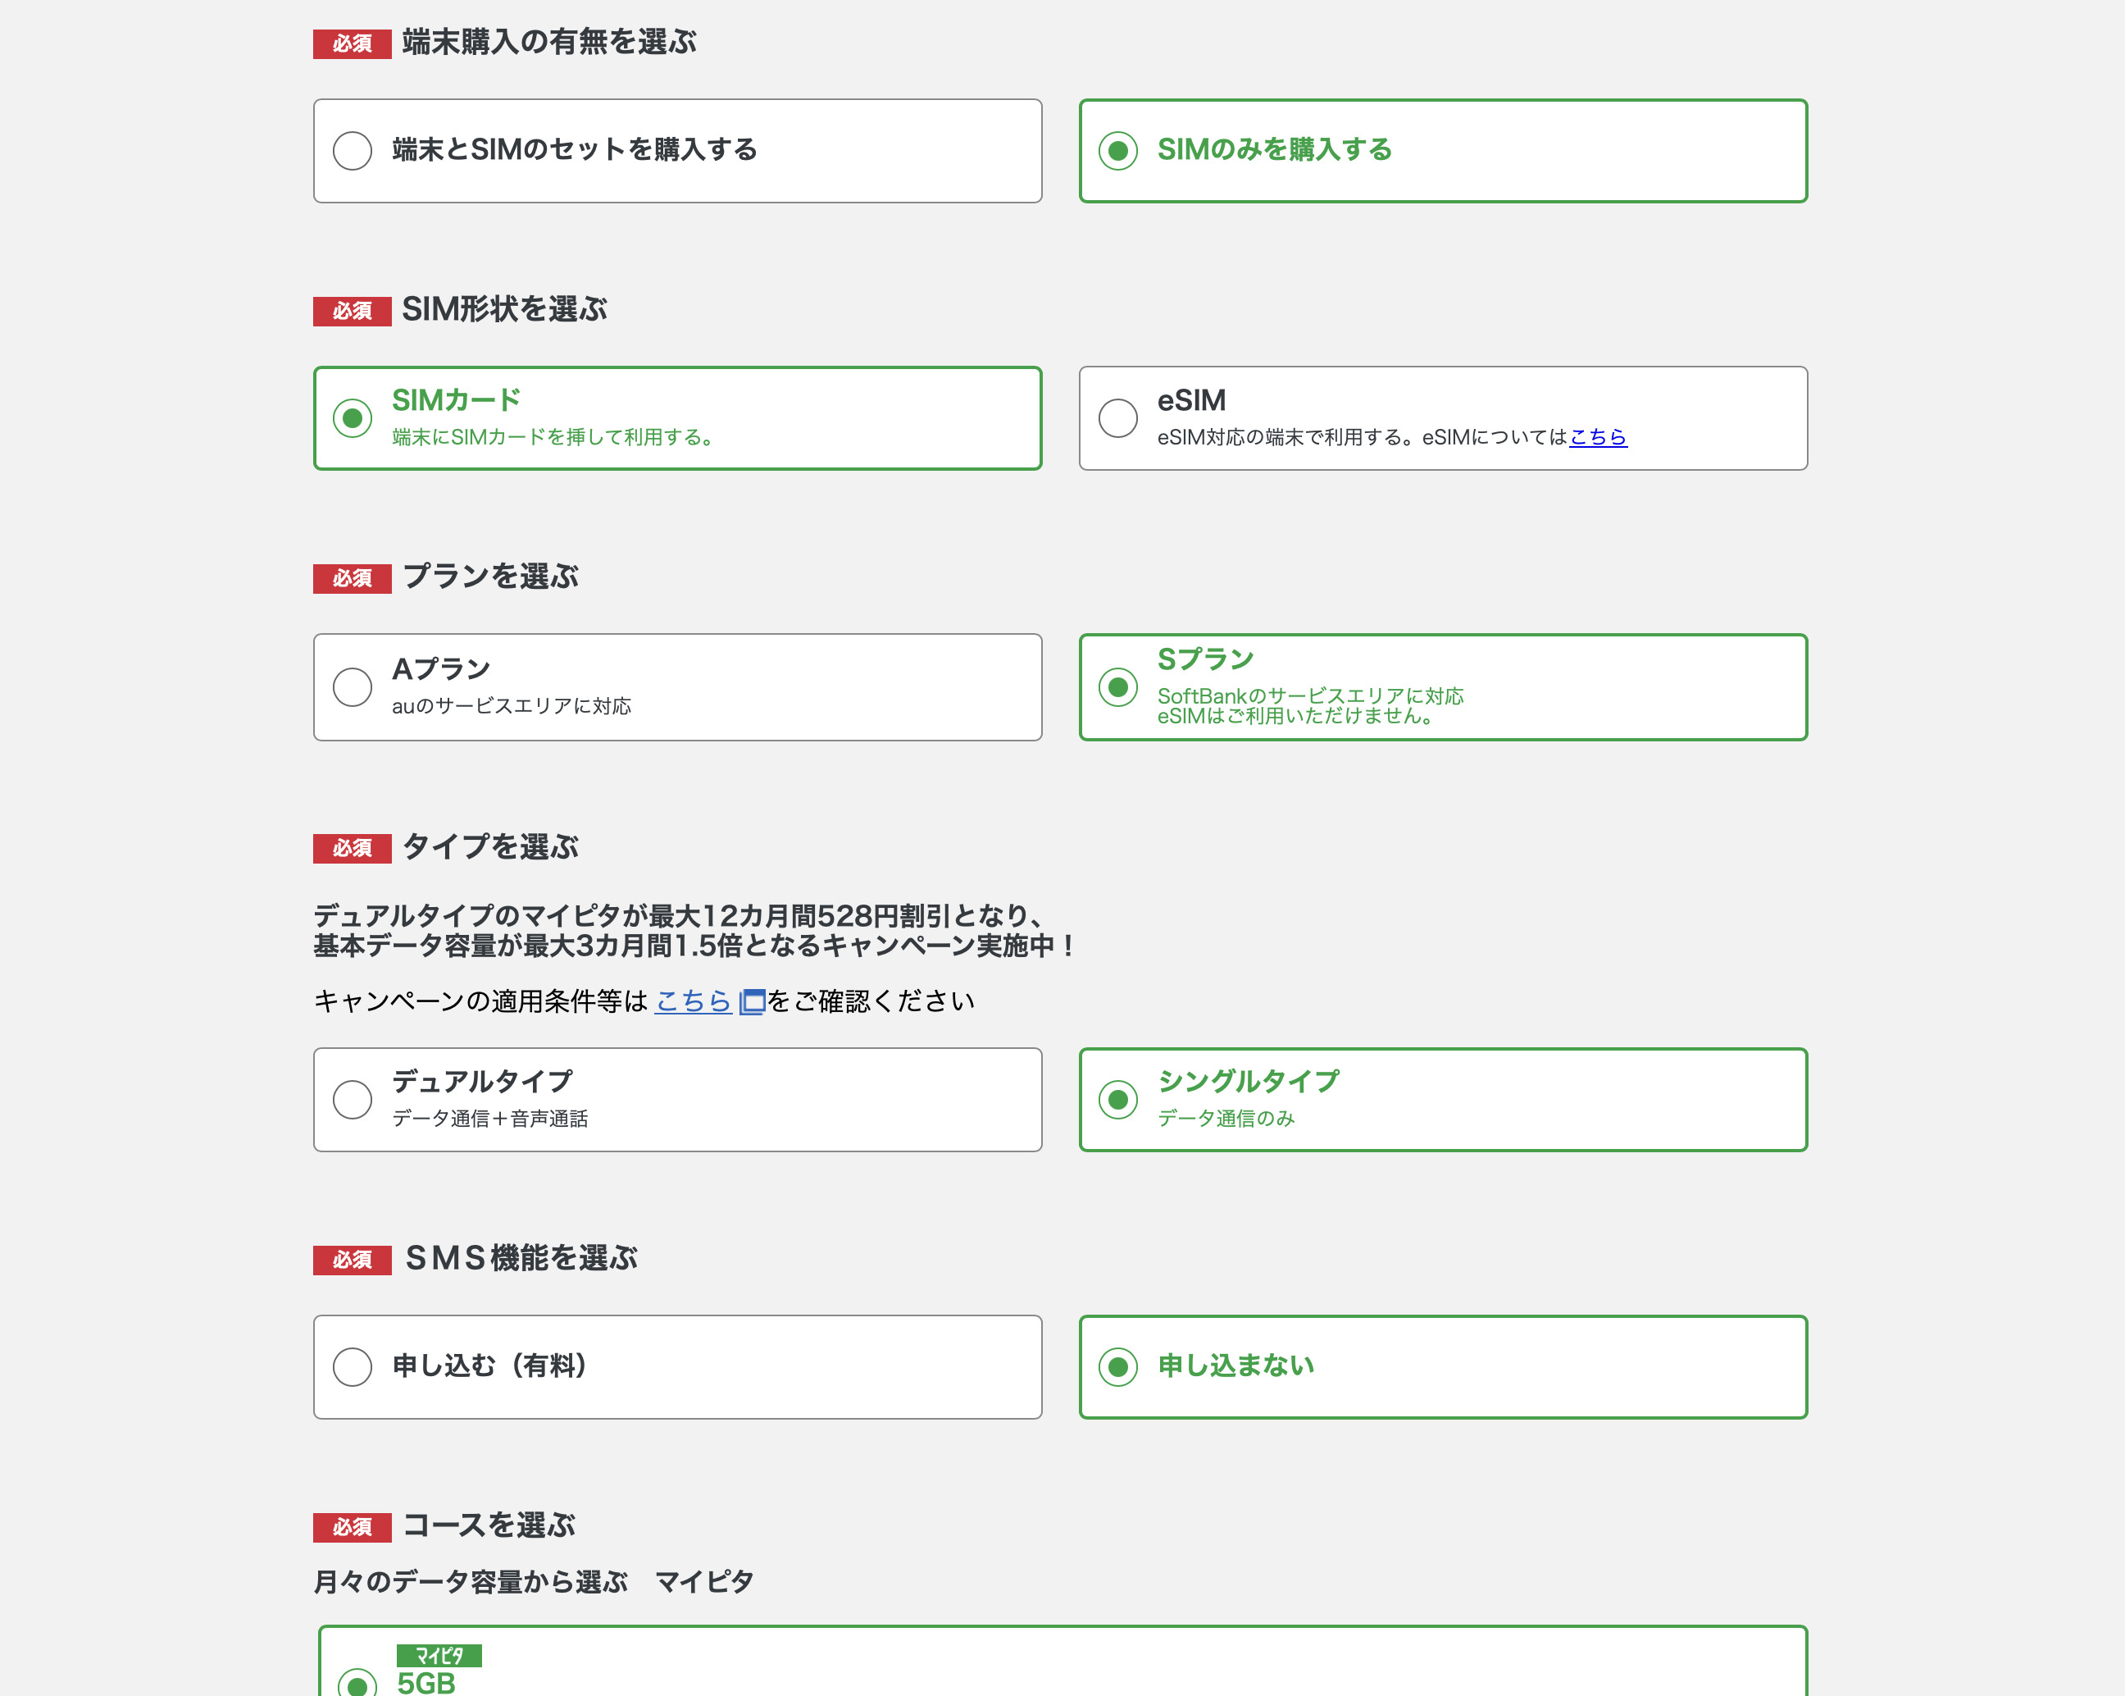Image resolution: width=2125 pixels, height=1696 pixels.
Task: Select デュアルタイプ data plus voice option
Action: (352, 1100)
